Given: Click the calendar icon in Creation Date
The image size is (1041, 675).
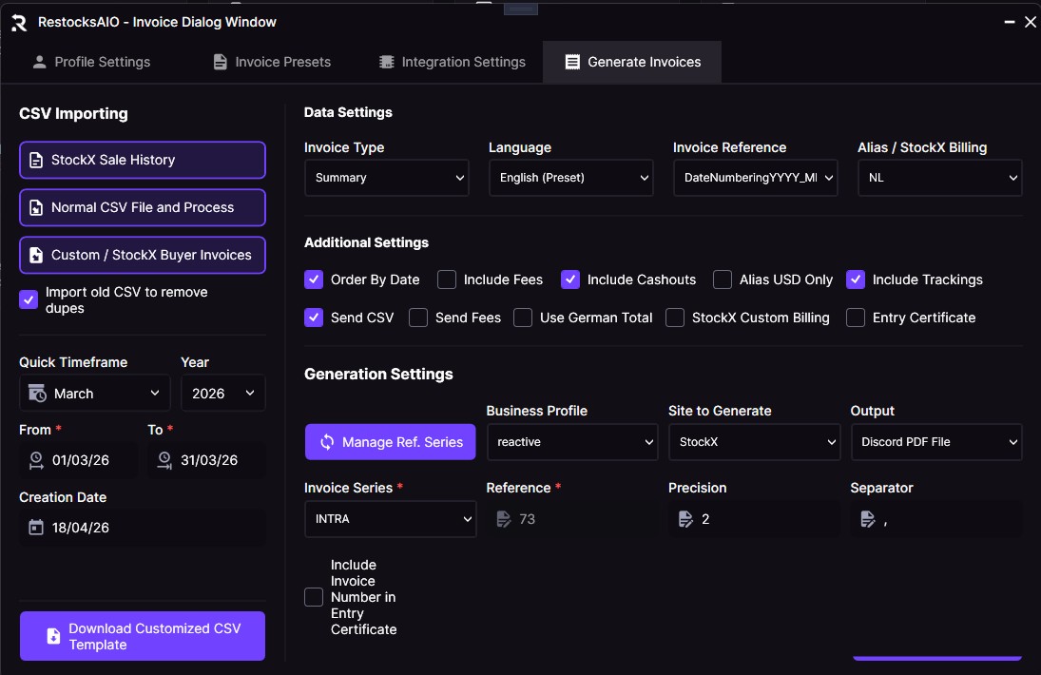Looking at the screenshot, I should 36,527.
